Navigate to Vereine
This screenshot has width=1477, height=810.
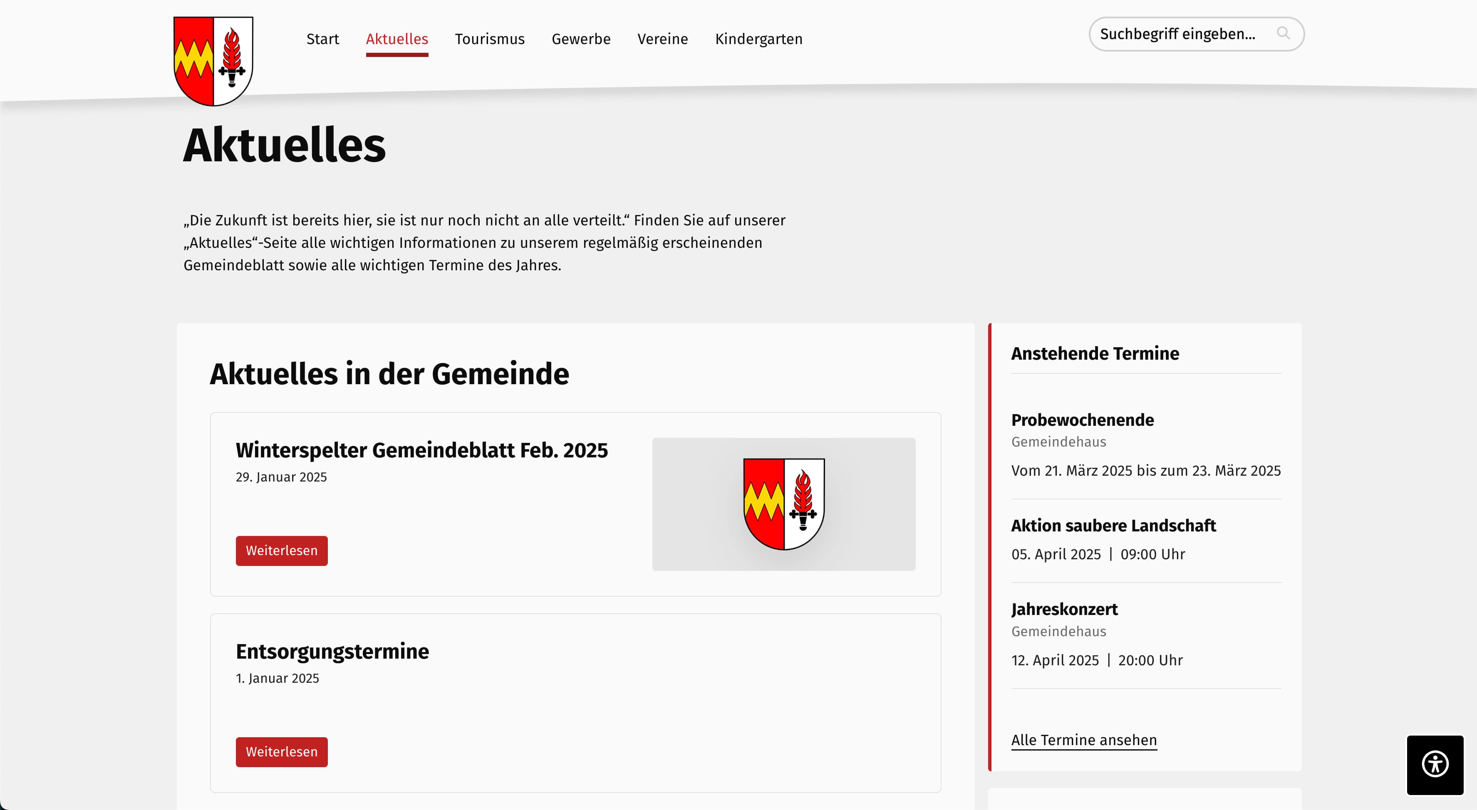click(x=662, y=39)
